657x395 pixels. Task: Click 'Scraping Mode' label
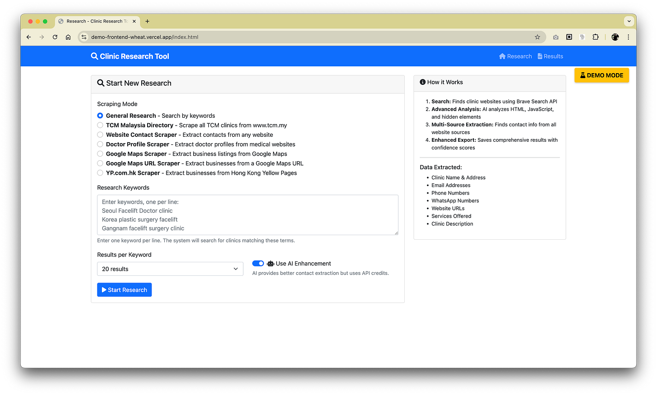coord(117,104)
